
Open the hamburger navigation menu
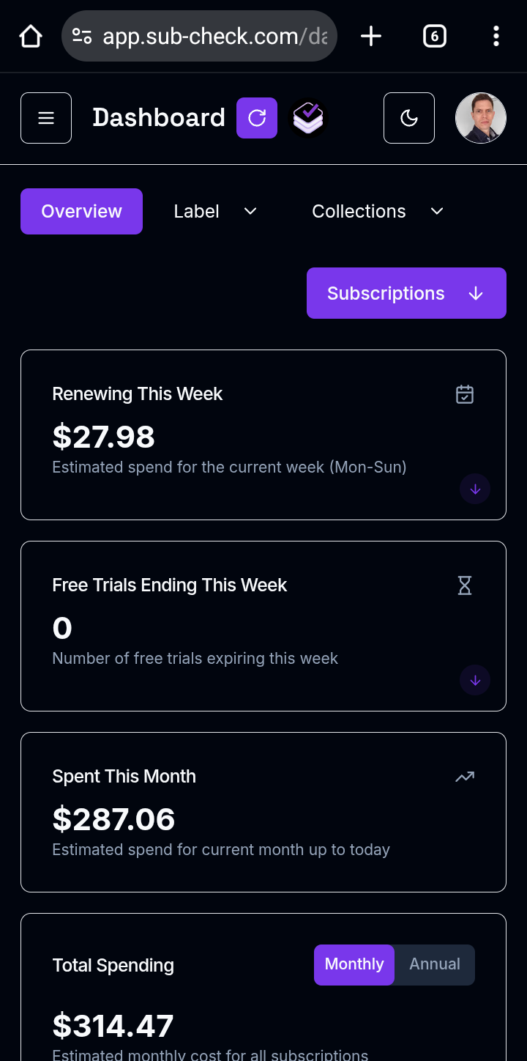pyautogui.click(x=45, y=117)
